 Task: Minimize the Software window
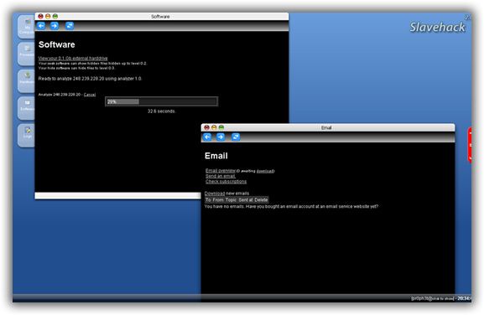click(48, 16)
